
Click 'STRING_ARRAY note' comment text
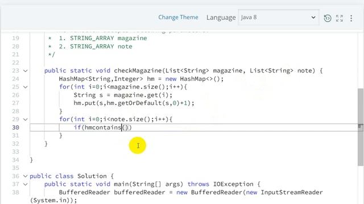click(x=101, y=46)
